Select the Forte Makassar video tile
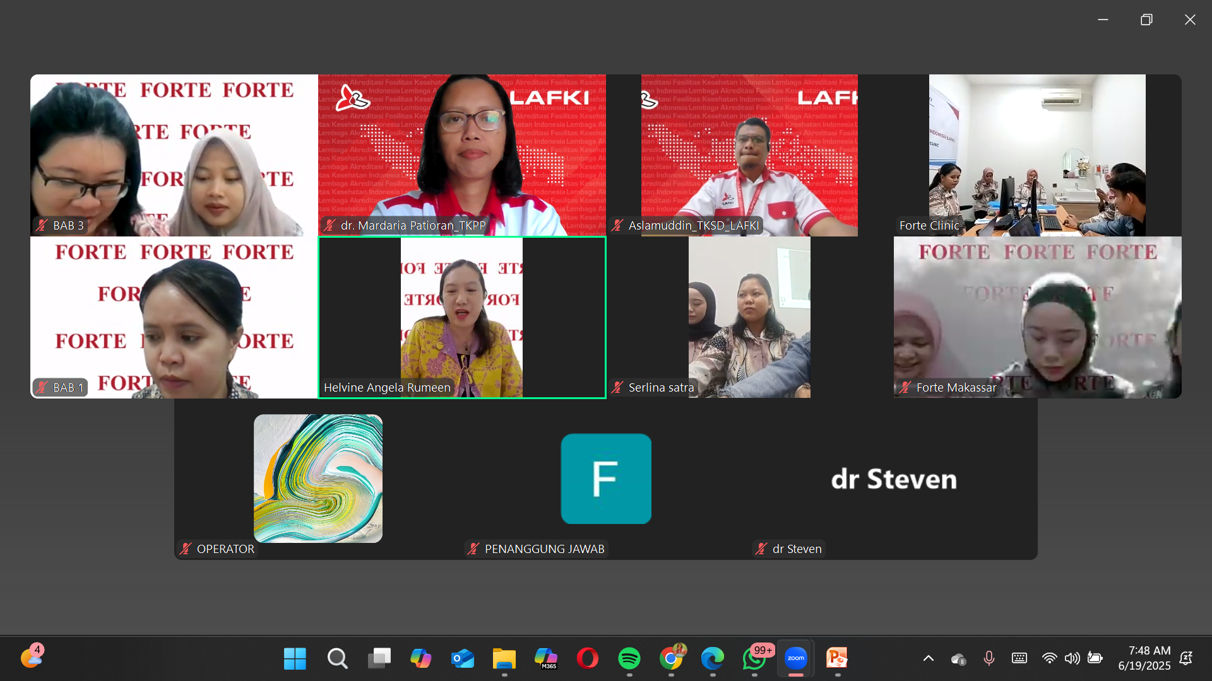Image resolution: width=1212 pixels, height=681 pixels. coord(1038,317)
